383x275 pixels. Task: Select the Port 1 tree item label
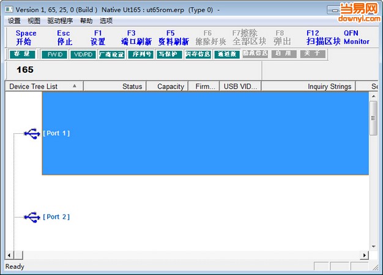click(56, 133)
